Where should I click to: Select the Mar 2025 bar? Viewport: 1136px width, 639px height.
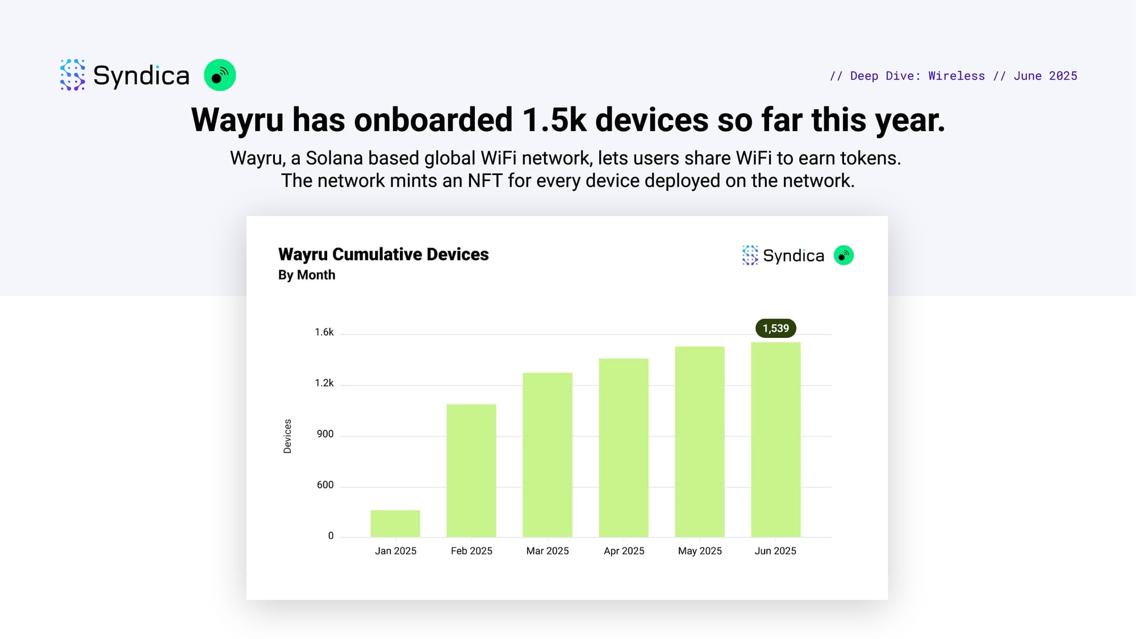point(547,454)
